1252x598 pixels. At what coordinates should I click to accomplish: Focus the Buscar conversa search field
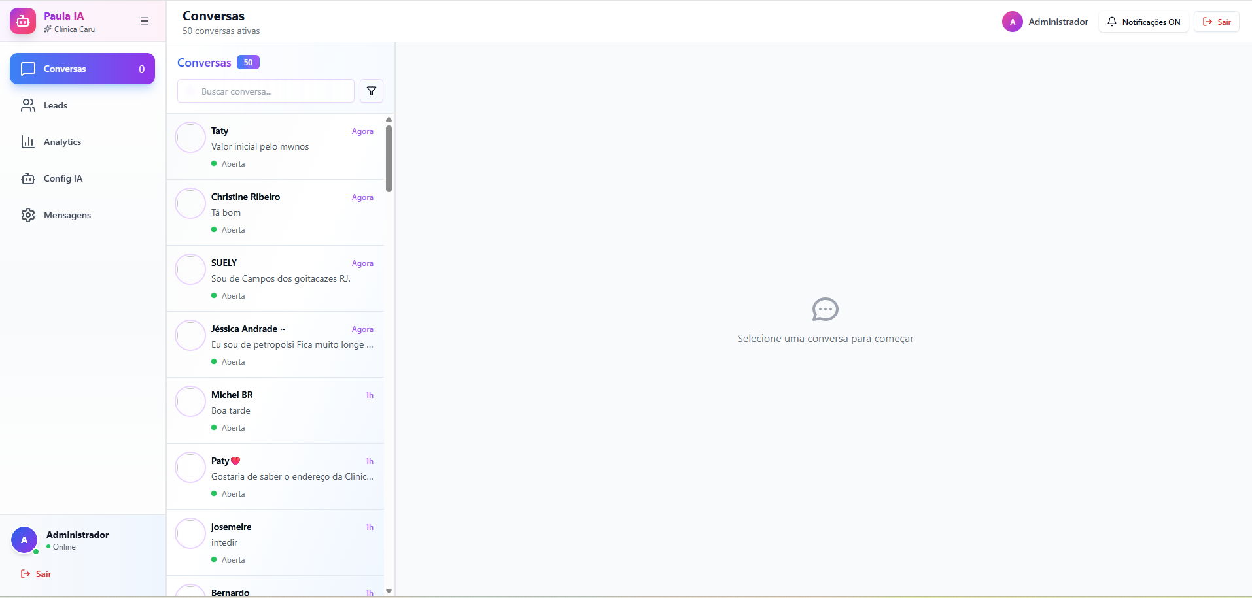tap(266, 91)
